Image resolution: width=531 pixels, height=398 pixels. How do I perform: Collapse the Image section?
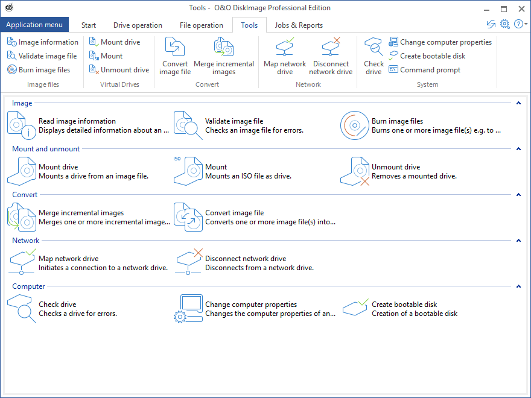(518, 103)
